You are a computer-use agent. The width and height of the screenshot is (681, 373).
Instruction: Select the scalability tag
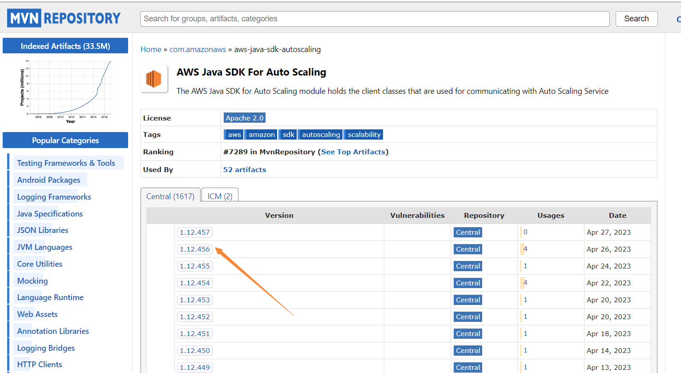(364, 135)
